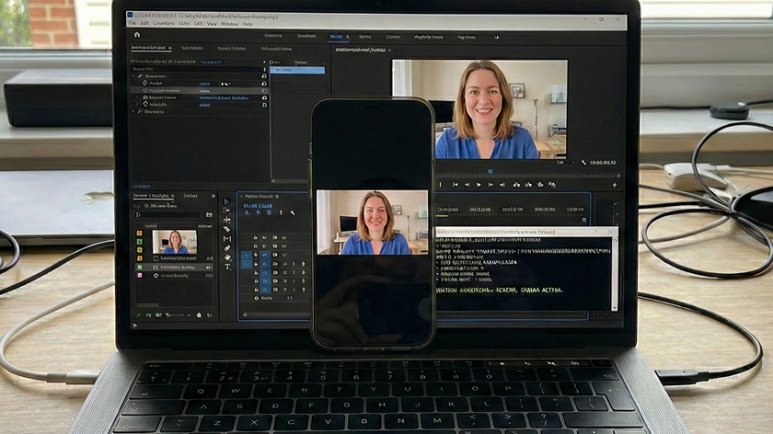Viewport: 773px width, 434px height.
Task: Select the Razor tool in tools panel
Action: 226,230
